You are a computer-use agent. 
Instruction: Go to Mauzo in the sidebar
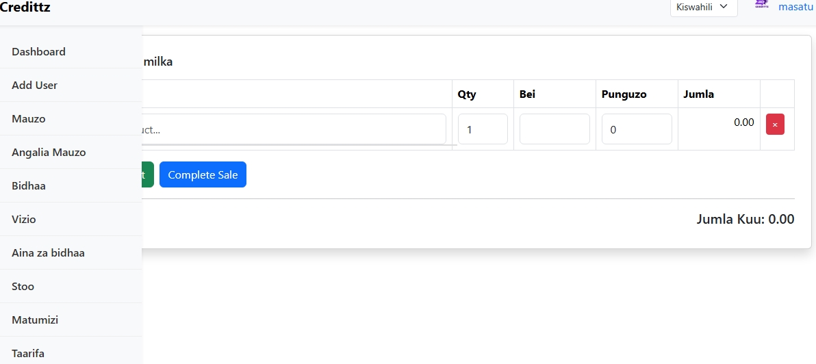point(29,119)
